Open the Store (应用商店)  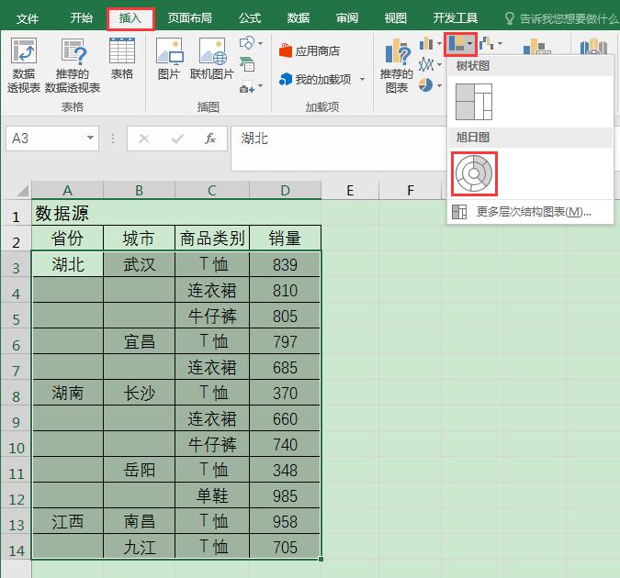point(310,51)
